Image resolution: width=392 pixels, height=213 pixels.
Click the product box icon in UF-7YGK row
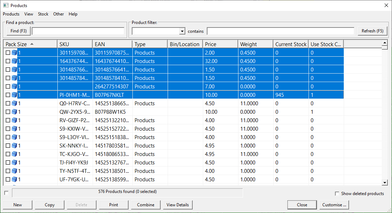pyautogui.click(x=14, y=180)
